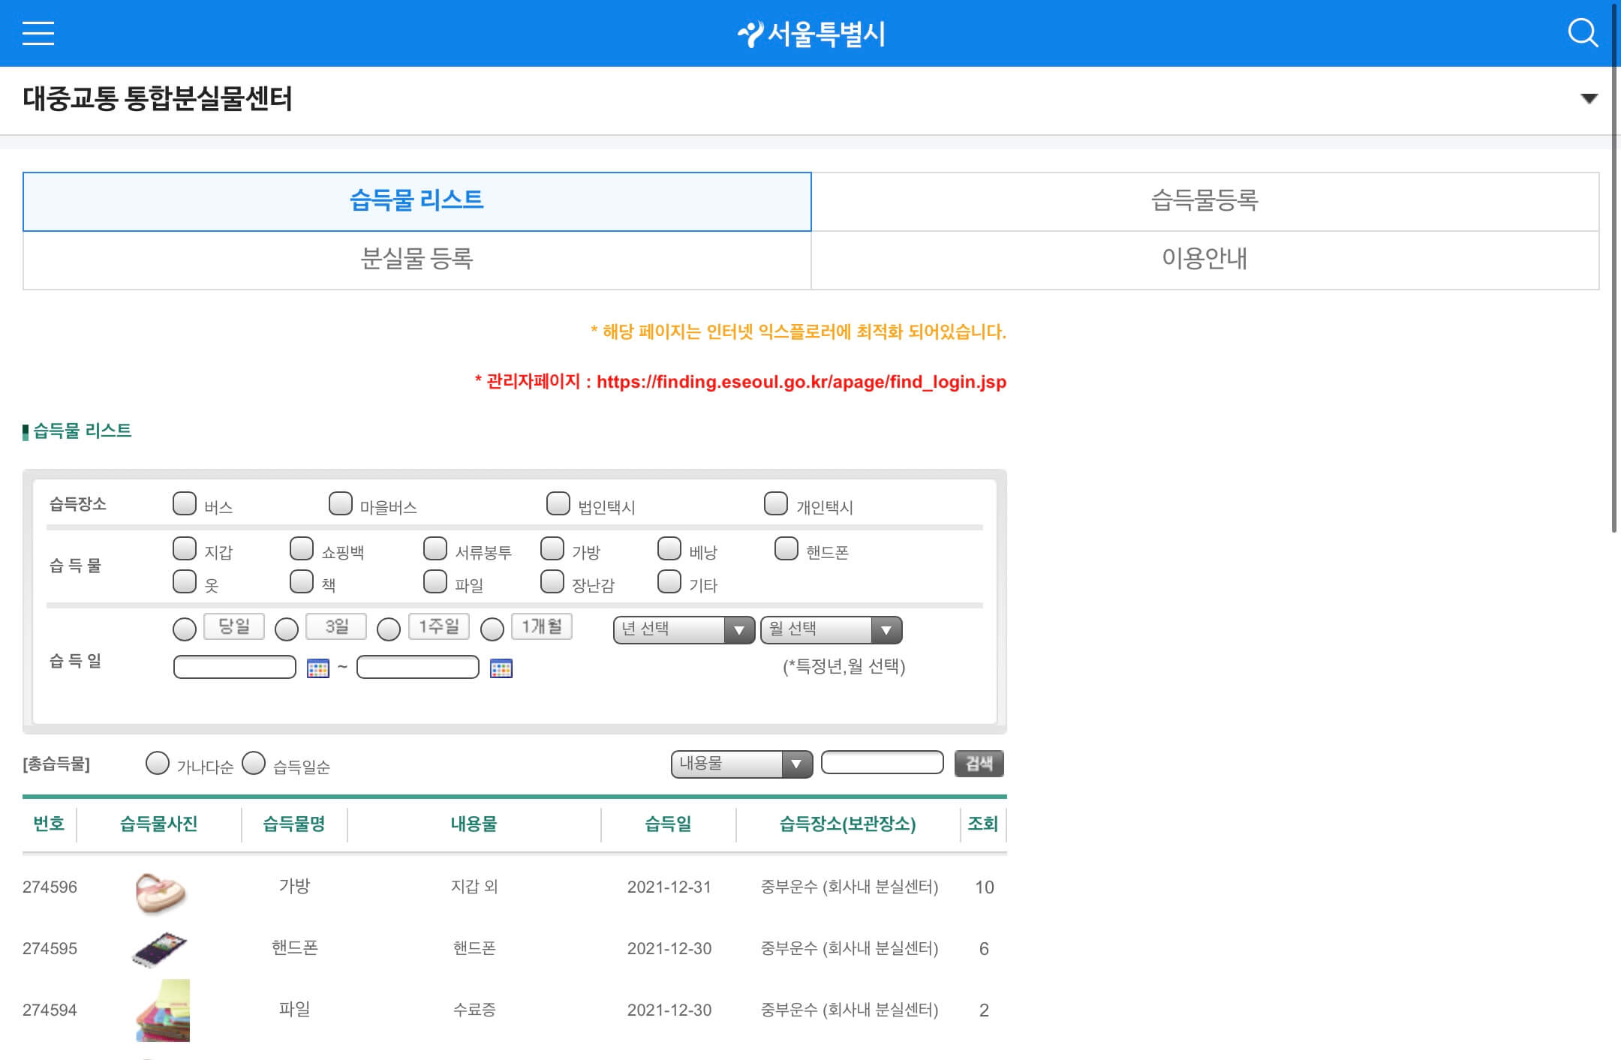Click the search keyword input field
This screenshot has width=1621, height=1060.
click(882, 763)
